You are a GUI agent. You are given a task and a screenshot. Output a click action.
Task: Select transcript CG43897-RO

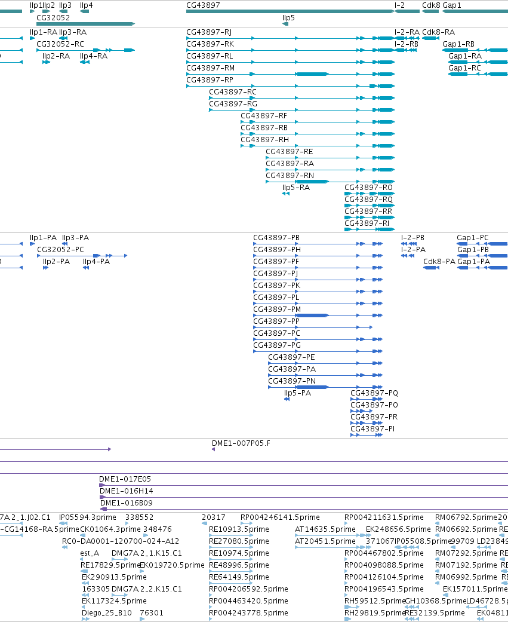pyautogui.click(x=368, y=187)
